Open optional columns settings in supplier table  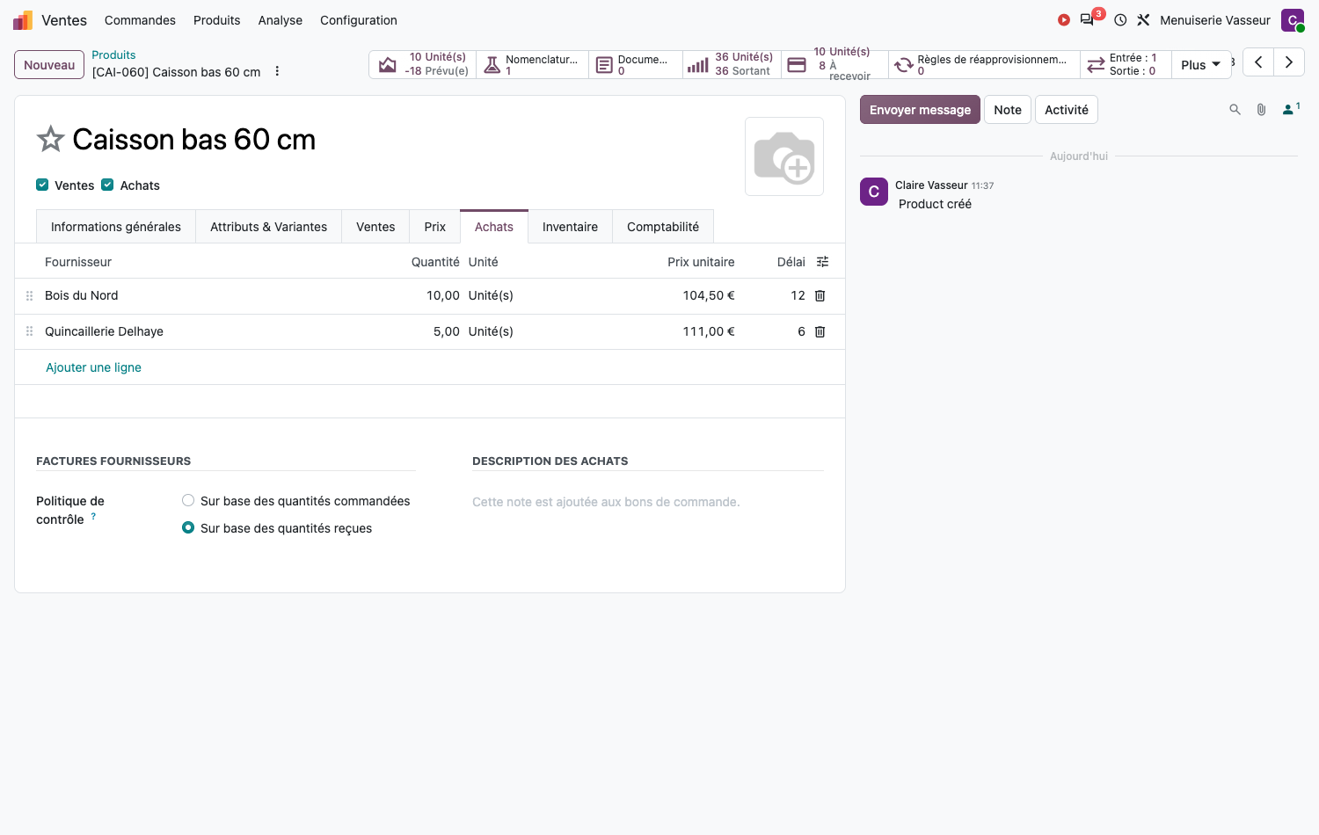pyautogui.click(x=823, y=262)
